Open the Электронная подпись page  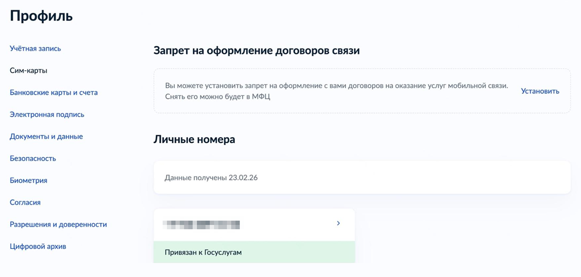(47, 114)
